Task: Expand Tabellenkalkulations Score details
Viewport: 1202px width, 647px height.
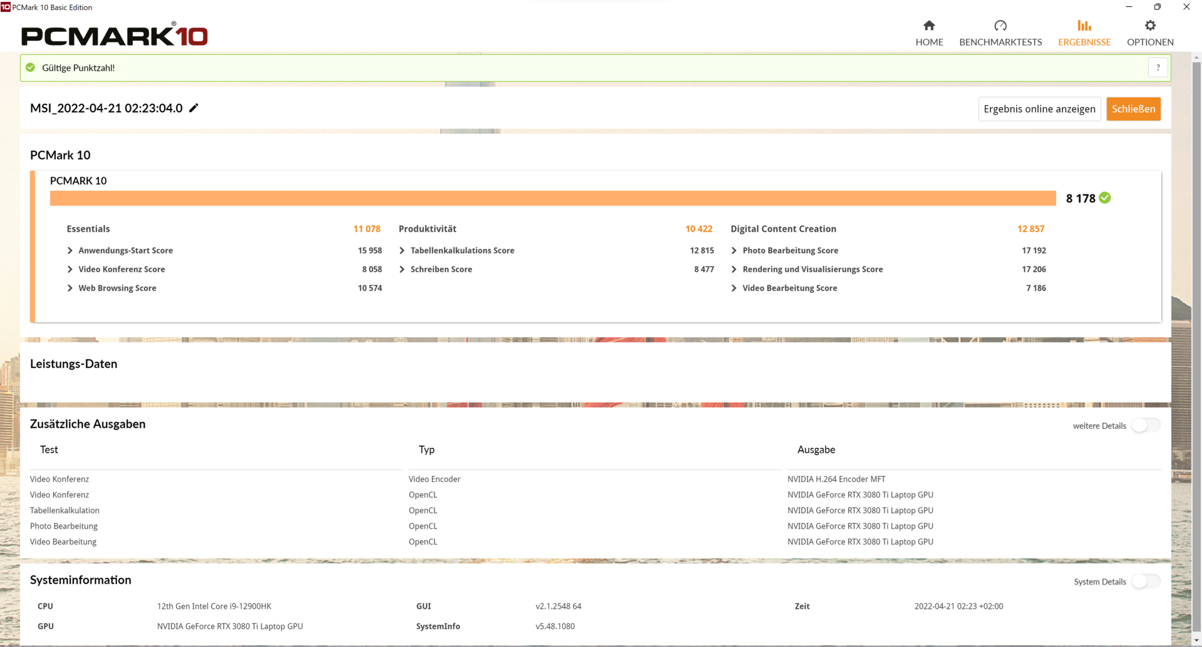Action: 402,251
